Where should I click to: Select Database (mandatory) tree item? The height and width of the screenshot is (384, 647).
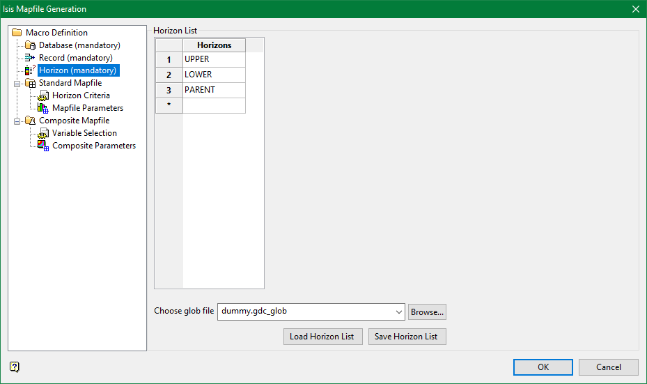(x=79, y=45)
